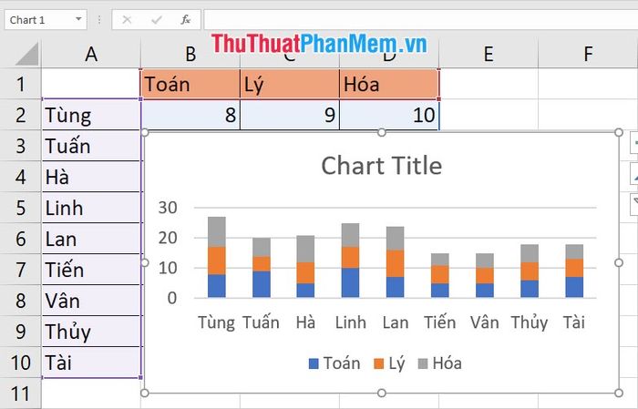The image size is (638, 409).
Task: Click cell D2 with value 10
Action: [x=389, y=115]
